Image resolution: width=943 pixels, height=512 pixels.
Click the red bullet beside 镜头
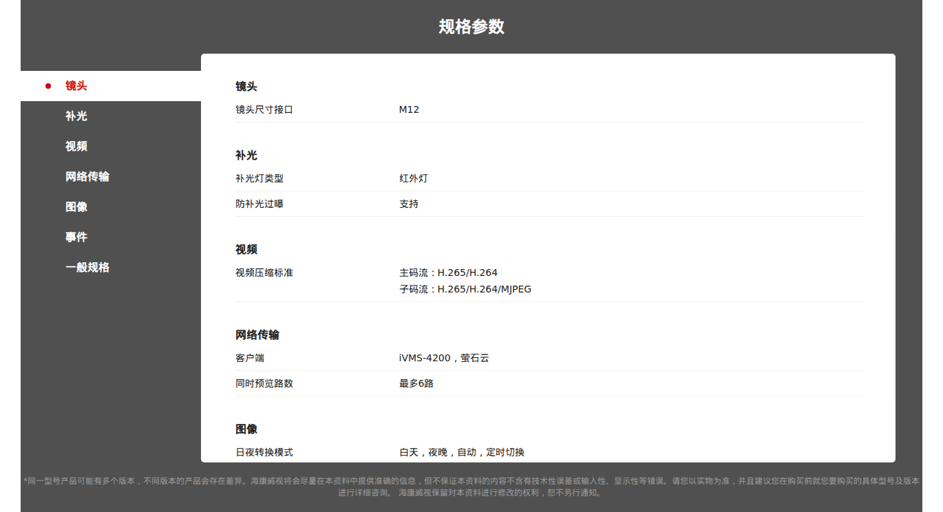[x=48, y=86]
